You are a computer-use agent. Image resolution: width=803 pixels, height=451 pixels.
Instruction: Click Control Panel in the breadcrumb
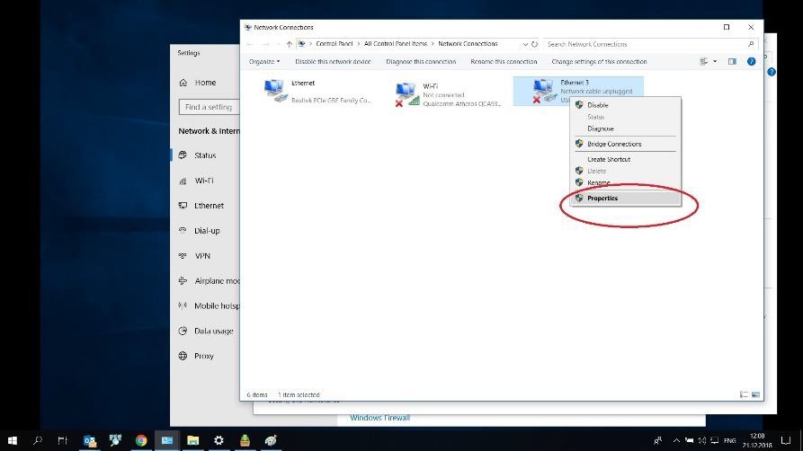point(334,44)
